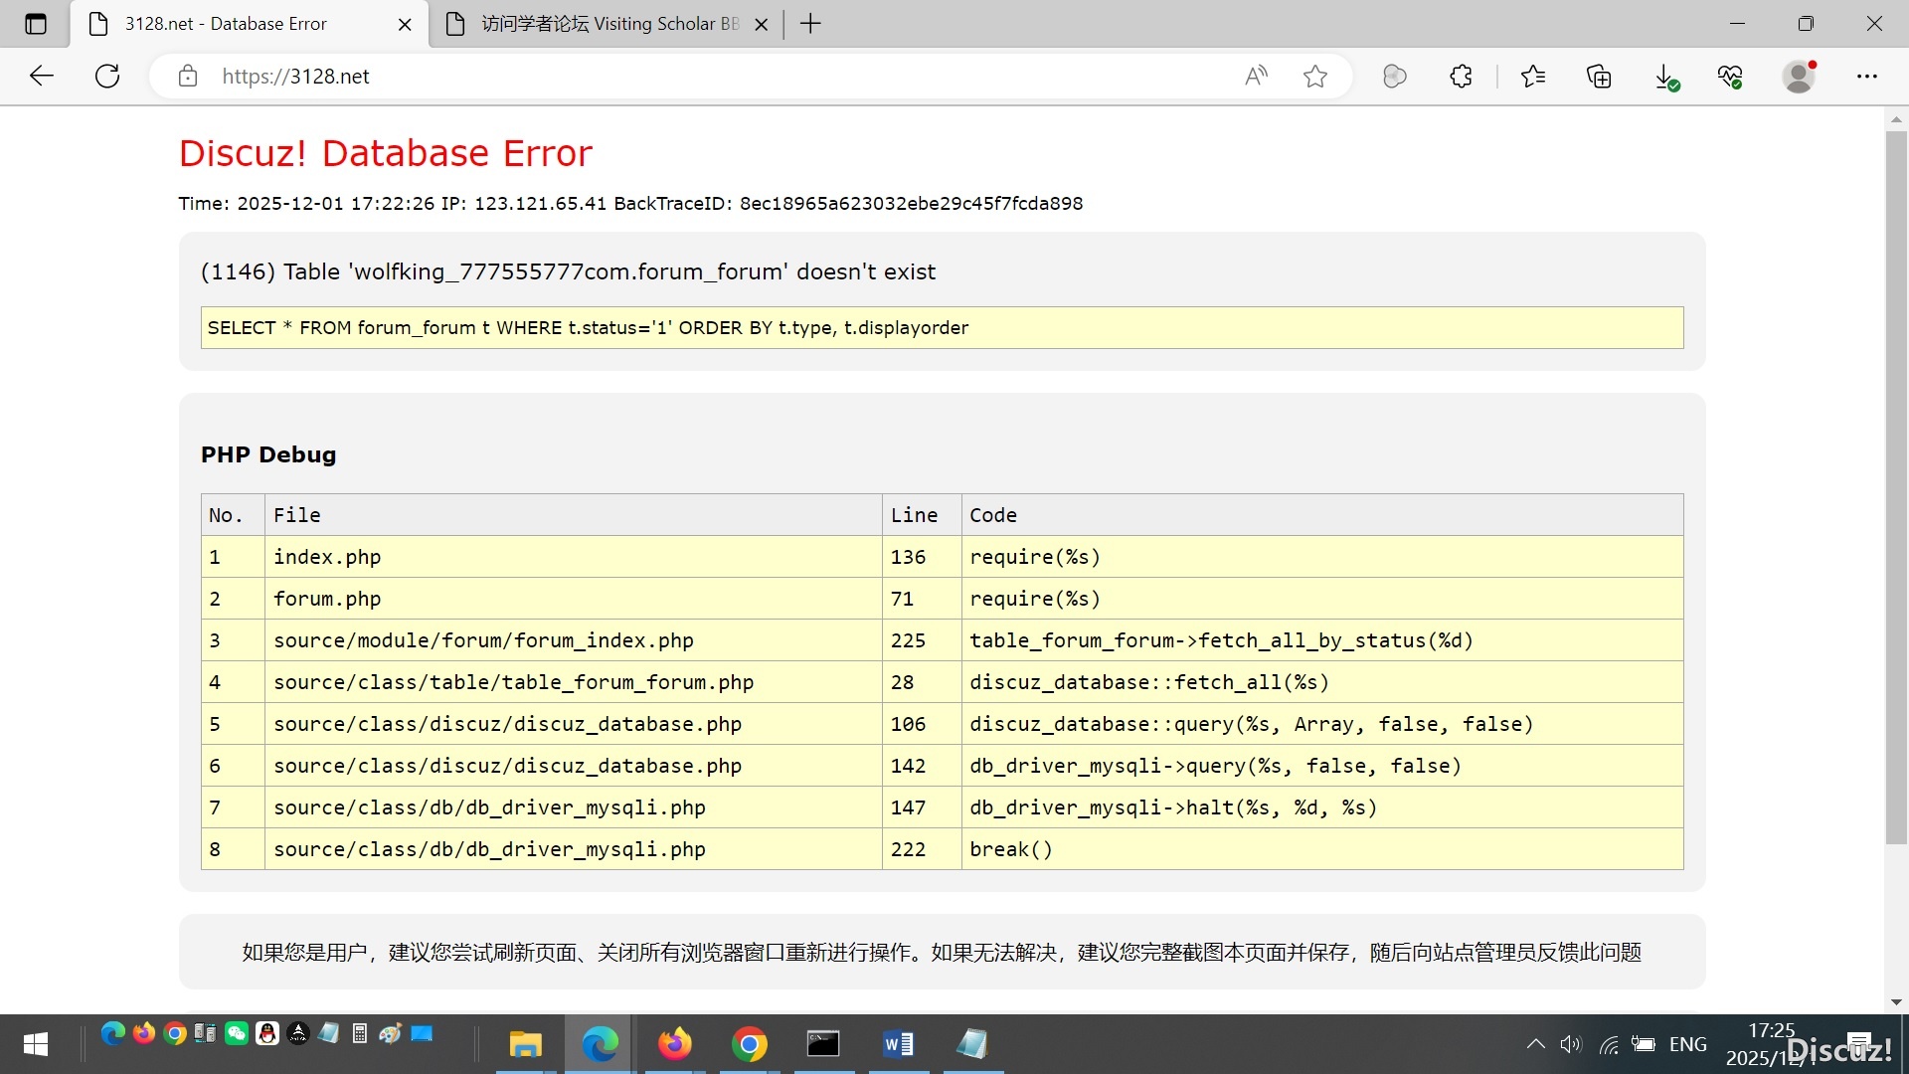Open the Favorites list icon
The image size is (1909, 1074).
click(x=1532, y=76)
